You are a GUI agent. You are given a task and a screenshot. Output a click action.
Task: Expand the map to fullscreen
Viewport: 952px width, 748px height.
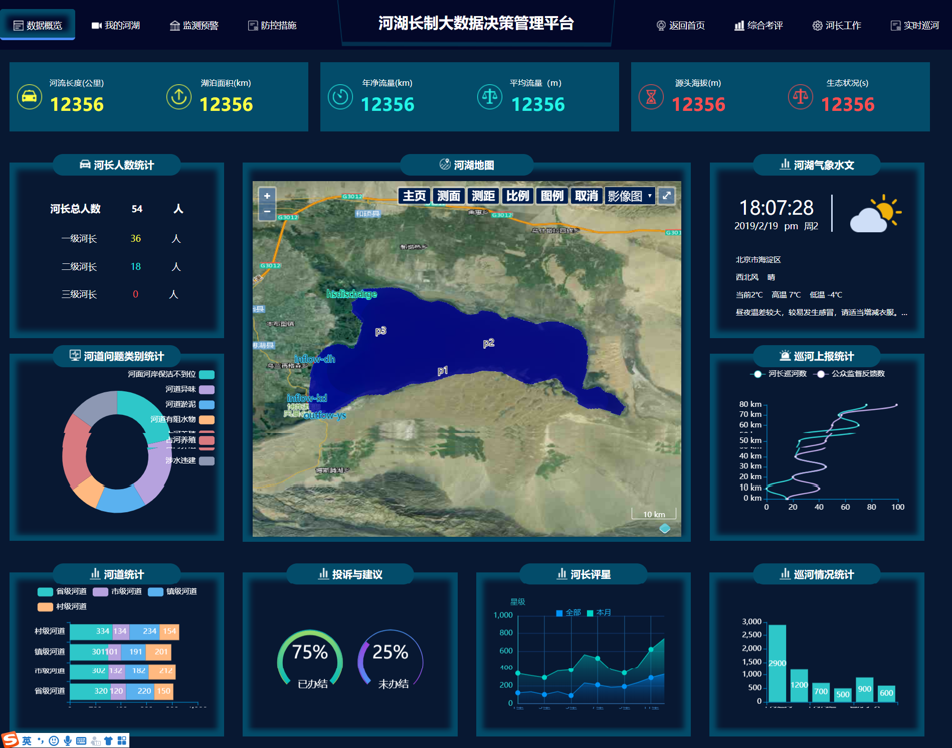click(666, 196)
